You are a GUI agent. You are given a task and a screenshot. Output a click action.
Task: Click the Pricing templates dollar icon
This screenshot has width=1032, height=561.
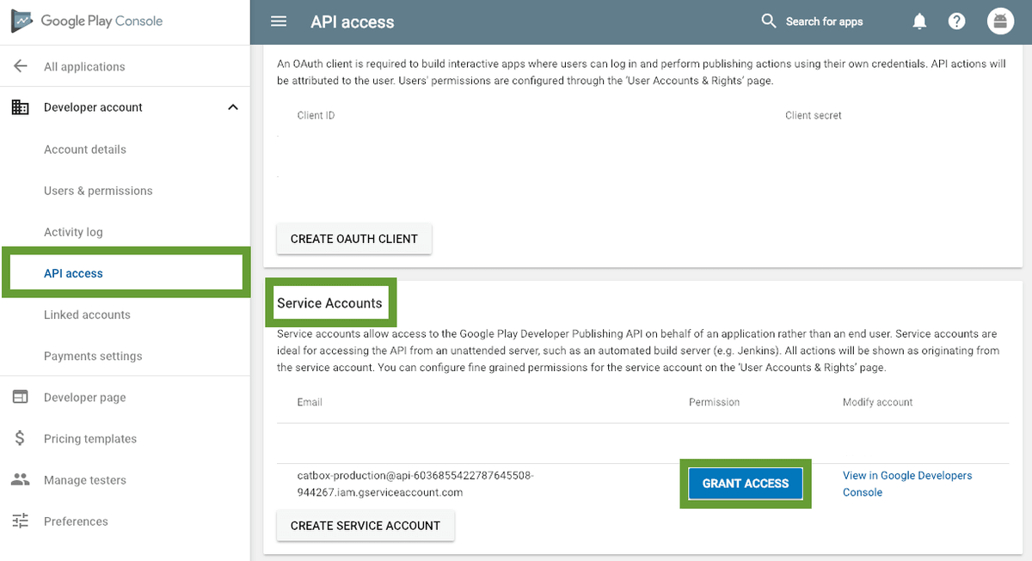(20, 438)
